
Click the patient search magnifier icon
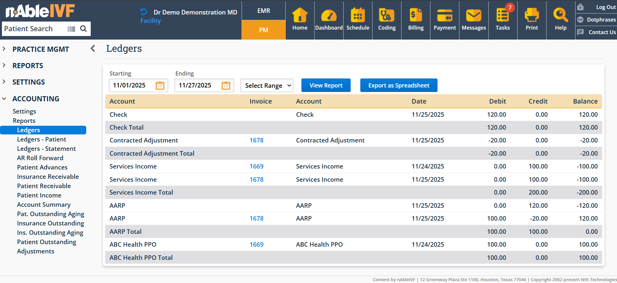click(83, 29)
